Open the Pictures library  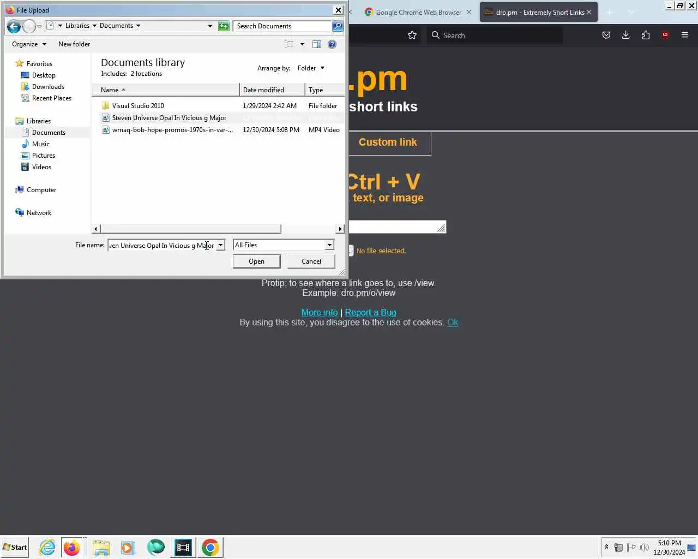coord(44,156)
